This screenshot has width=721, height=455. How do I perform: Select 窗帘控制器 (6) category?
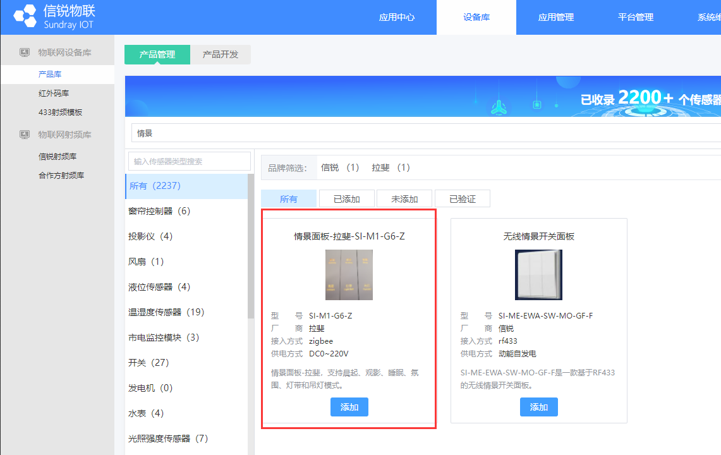point(159,211)
